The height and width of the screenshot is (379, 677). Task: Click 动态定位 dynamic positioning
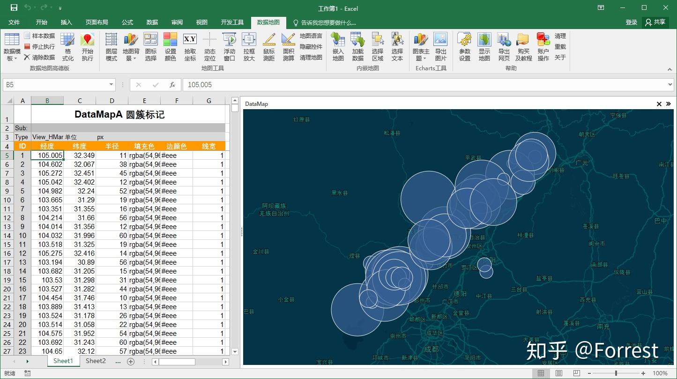coord(210,47)
